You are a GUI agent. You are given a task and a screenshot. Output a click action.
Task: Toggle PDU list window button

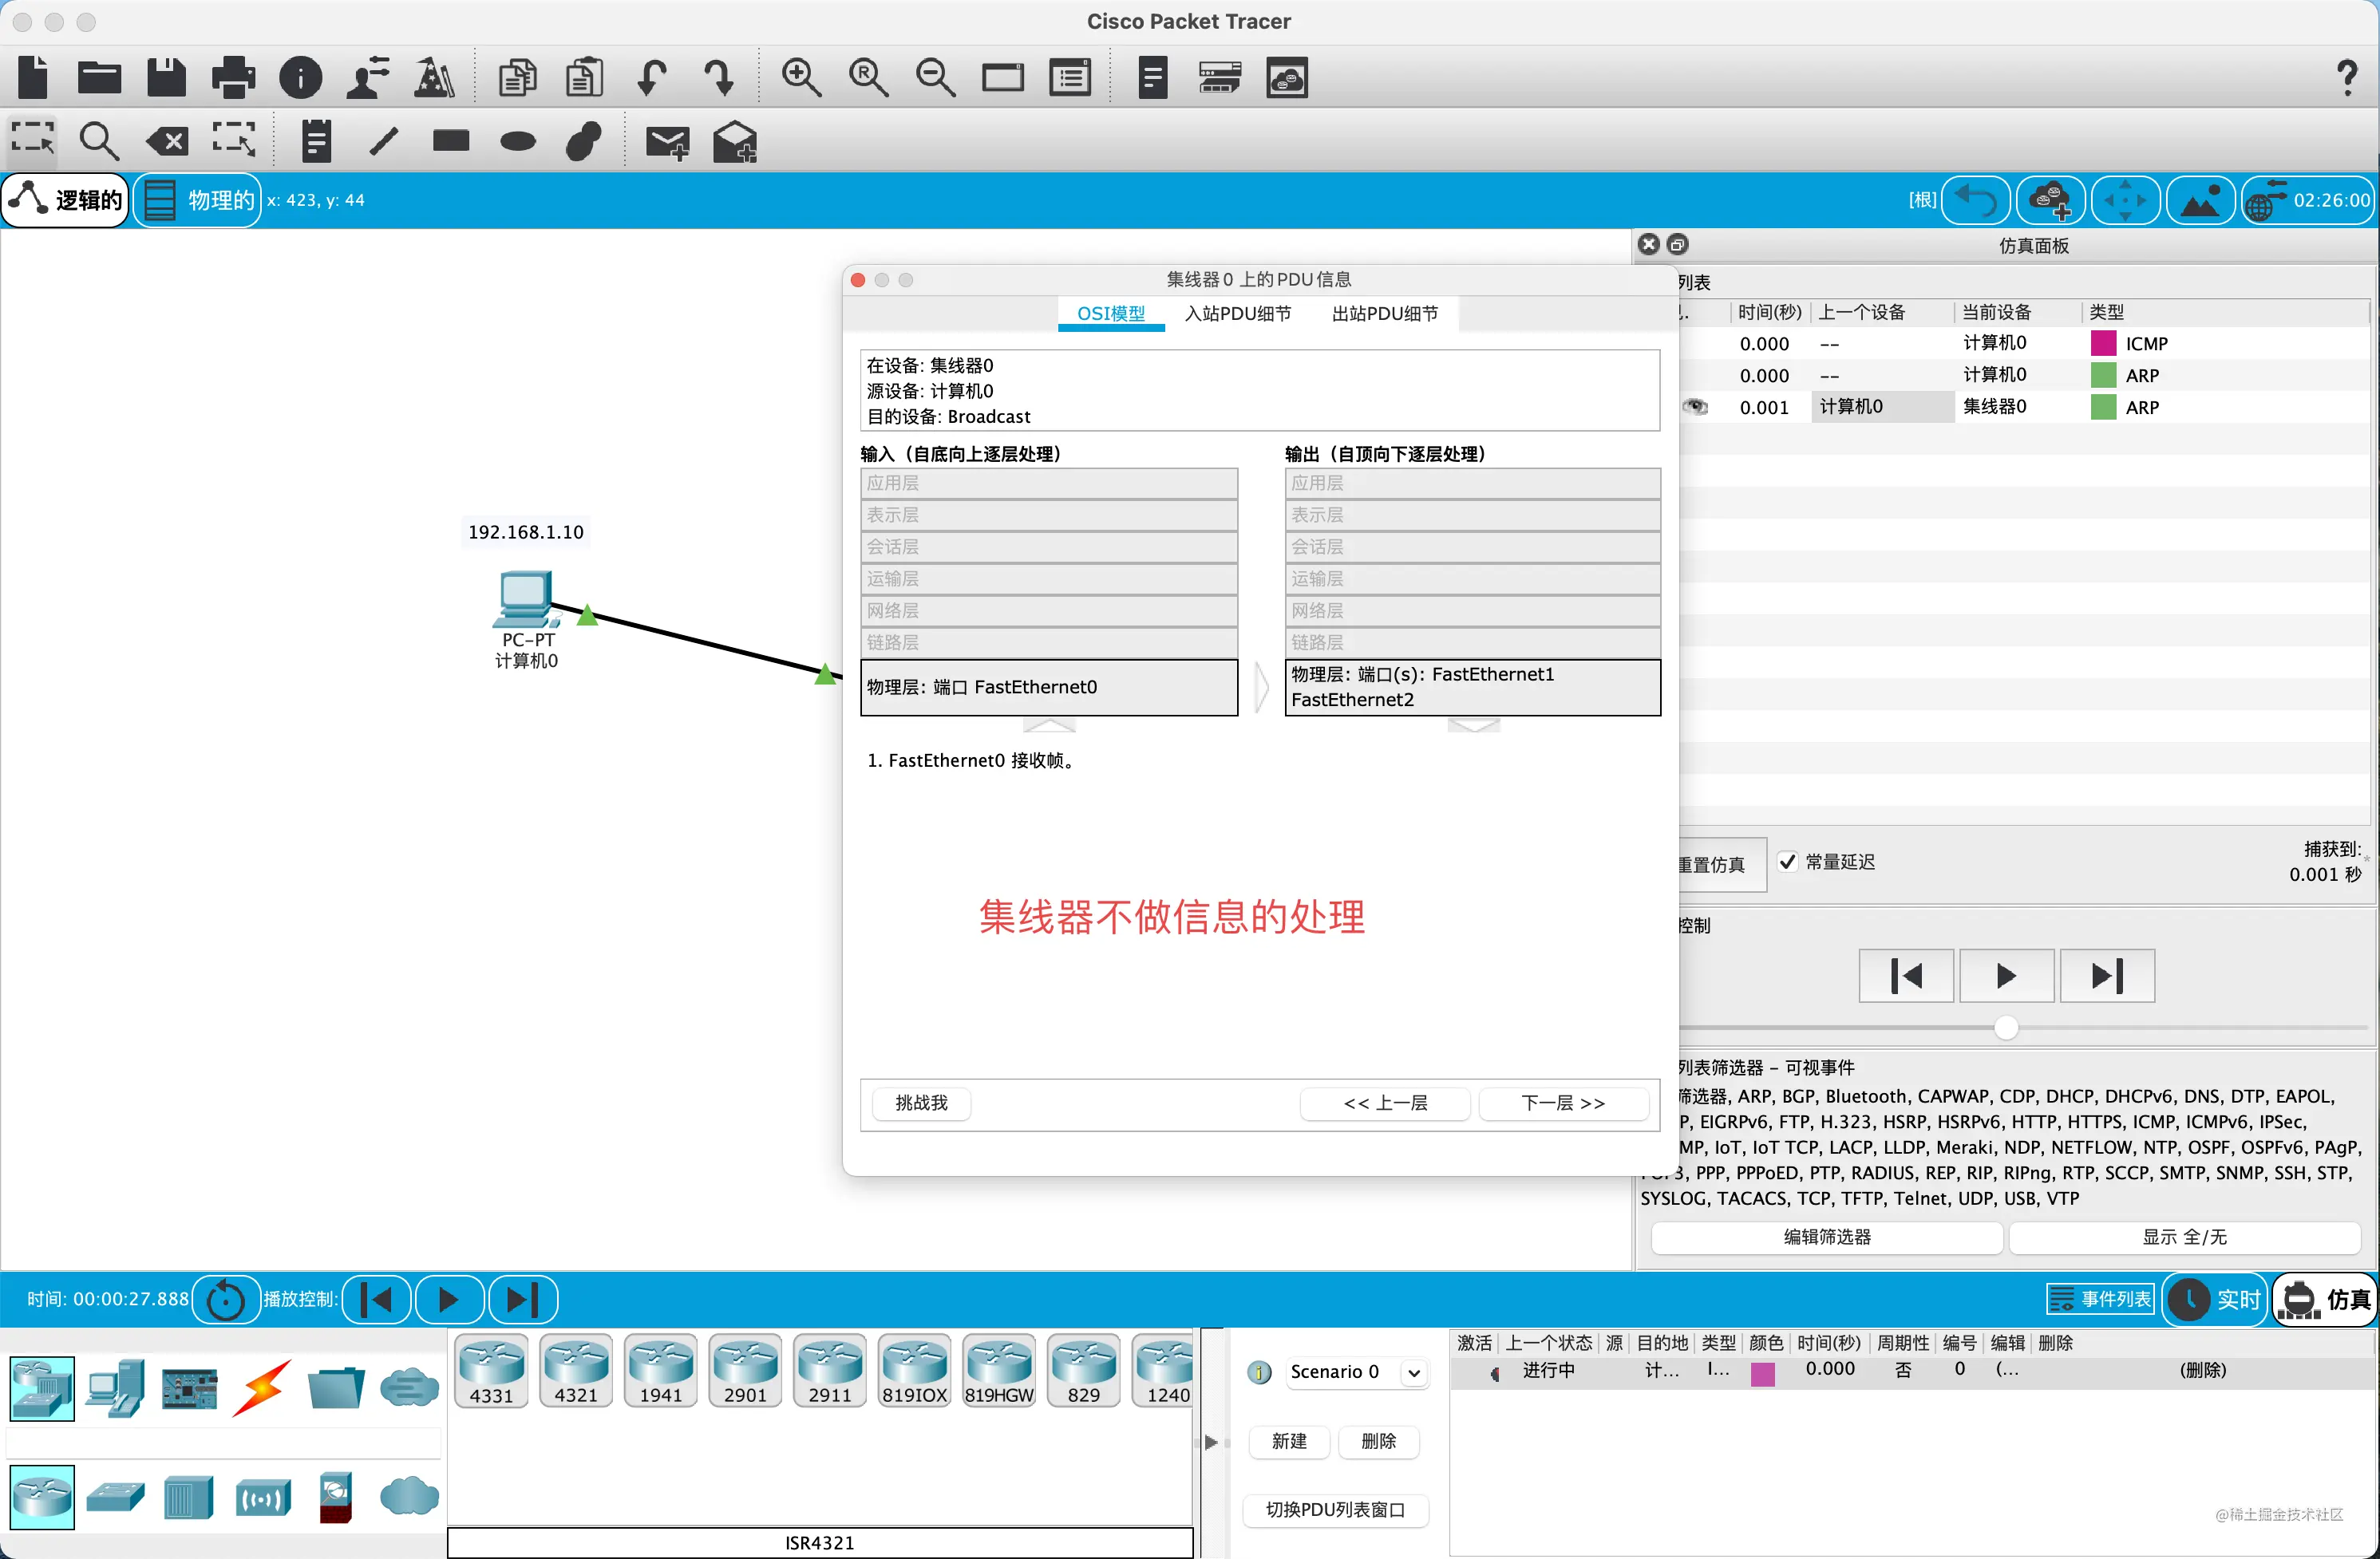pos(1335,1509)
